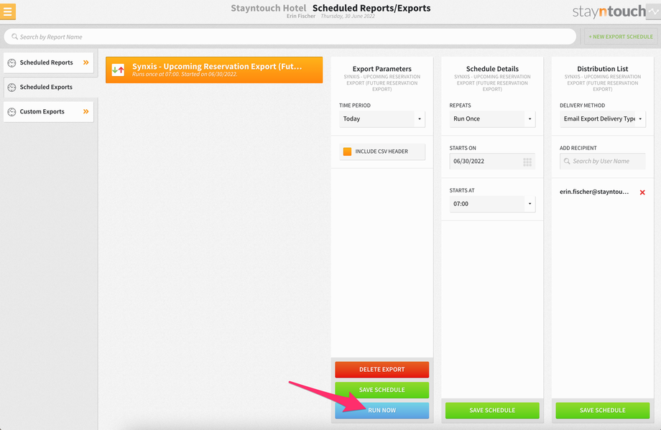The height and width of the screenshot is (430, 661).
Task: Open the Repeats dropdown
Action: click(x=492, y=118)
